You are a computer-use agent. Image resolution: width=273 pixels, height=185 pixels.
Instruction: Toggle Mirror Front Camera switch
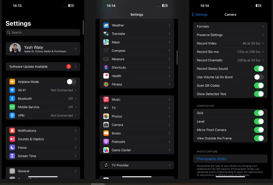coord(259,130)
